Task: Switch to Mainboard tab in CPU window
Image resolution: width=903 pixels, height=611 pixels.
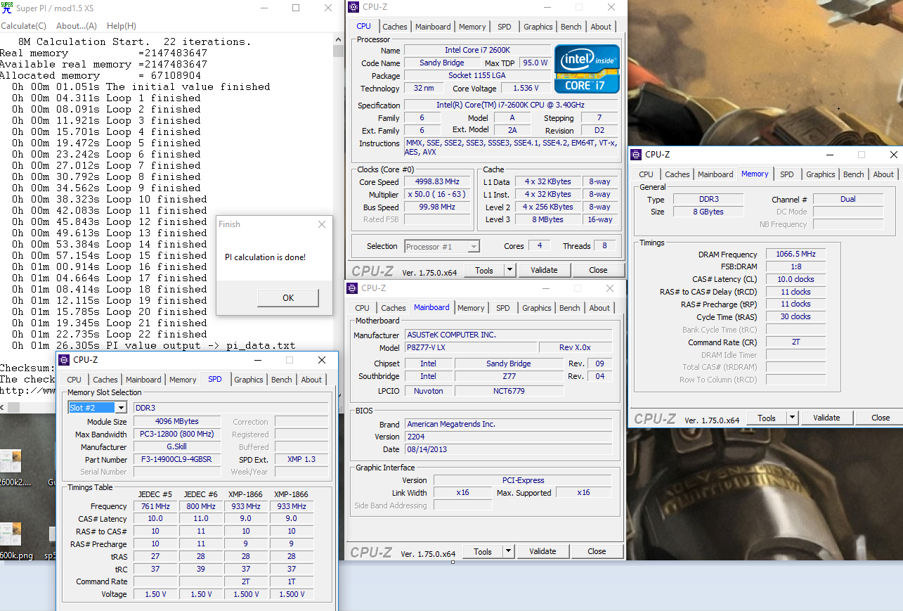Action: tap(433, 27)
